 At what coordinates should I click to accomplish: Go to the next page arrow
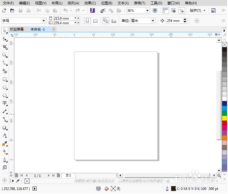pyautogui.click(x=49, y=176)
